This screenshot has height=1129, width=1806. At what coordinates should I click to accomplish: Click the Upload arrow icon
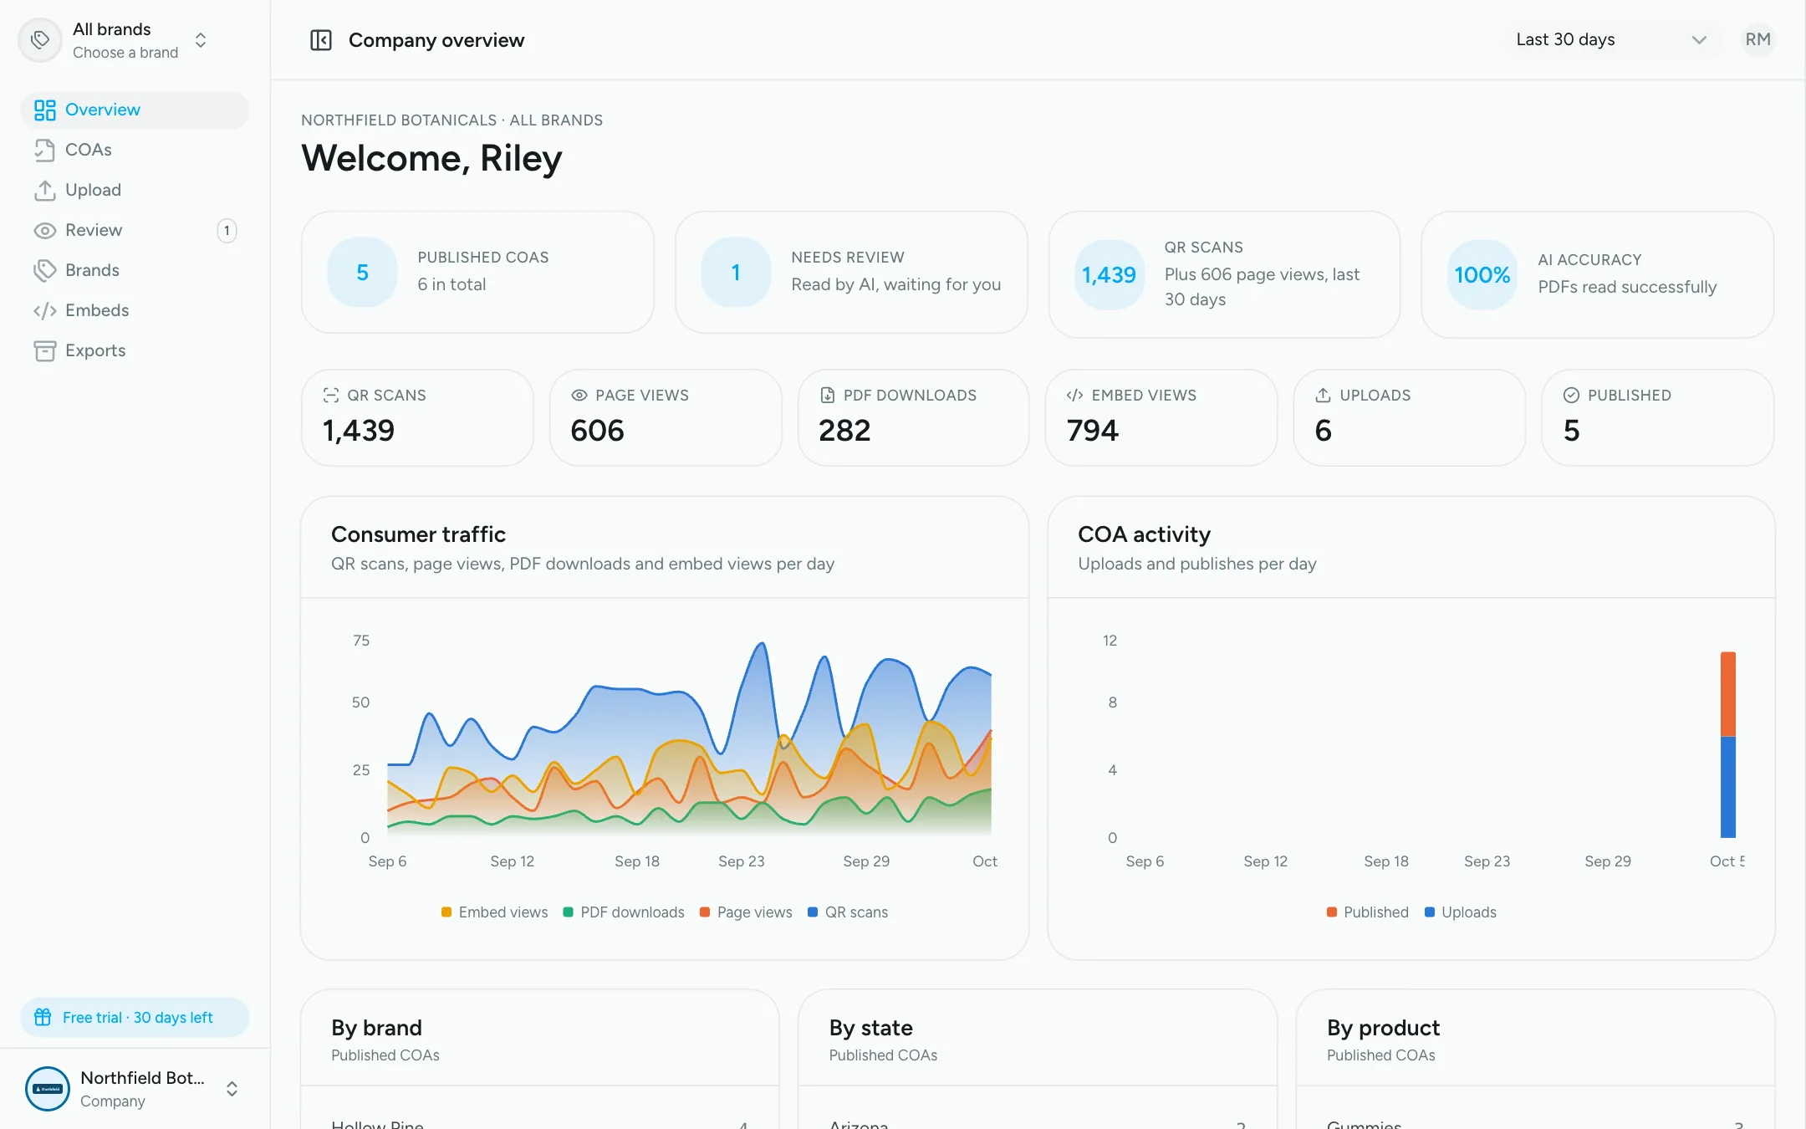click(x=45, y=190)
